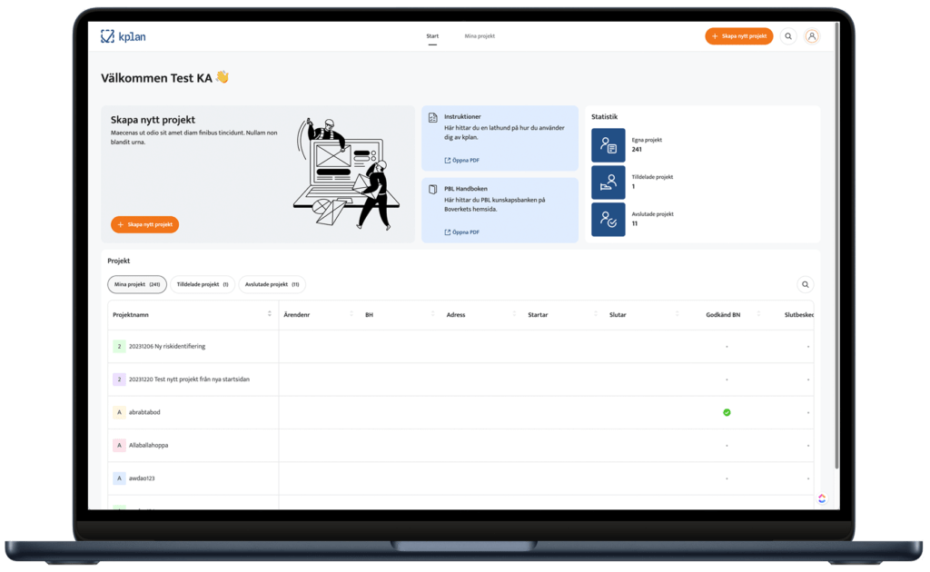
Task: Search projects using the table magnifier icon
Action: coord(805,285)
